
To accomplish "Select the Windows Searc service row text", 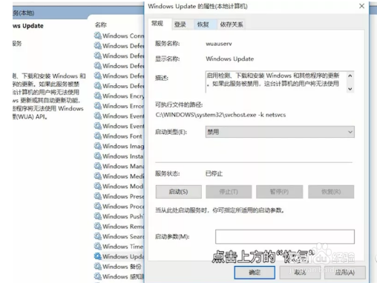I will coord(123,236).
